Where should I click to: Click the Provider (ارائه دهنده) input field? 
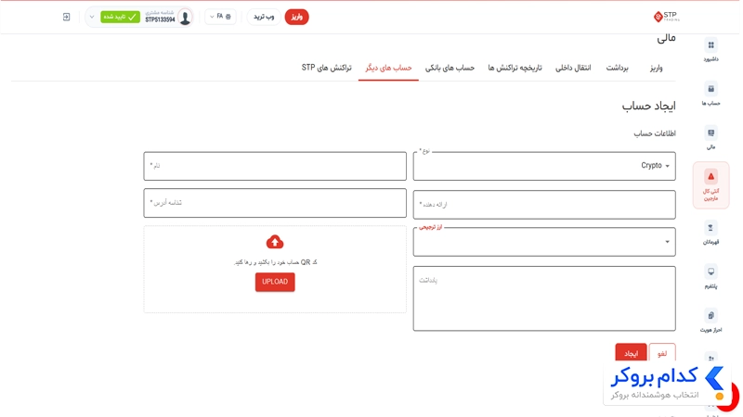[544, 205]
